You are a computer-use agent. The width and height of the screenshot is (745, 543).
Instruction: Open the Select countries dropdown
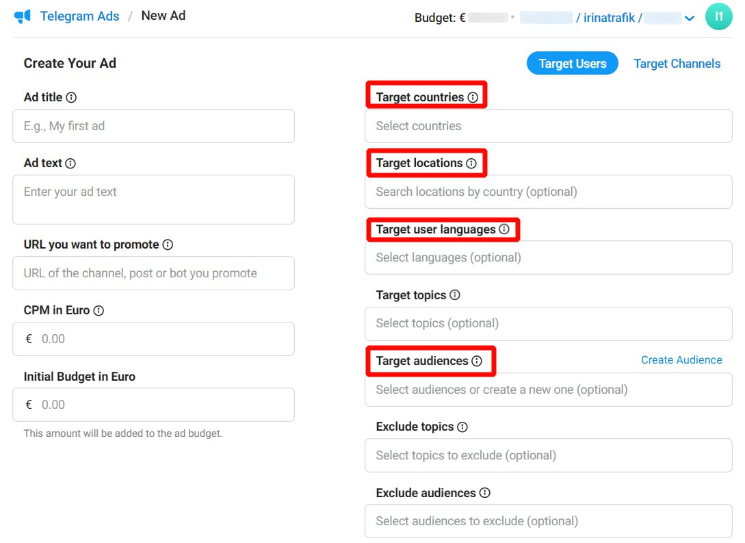pos(548,126)
